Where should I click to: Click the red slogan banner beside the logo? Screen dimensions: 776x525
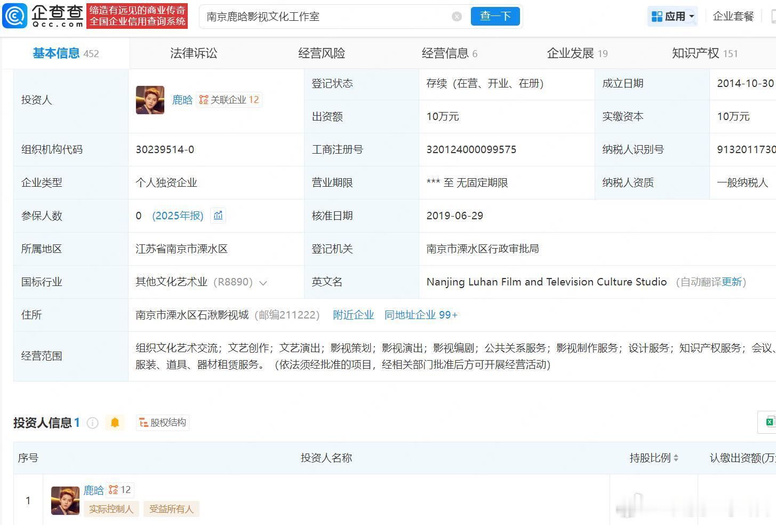coord(138,16)
